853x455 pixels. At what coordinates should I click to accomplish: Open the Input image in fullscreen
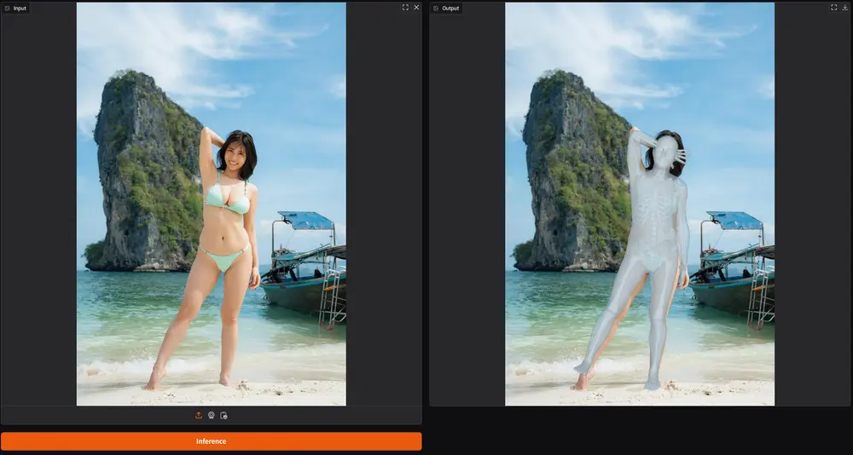(405, 7)
